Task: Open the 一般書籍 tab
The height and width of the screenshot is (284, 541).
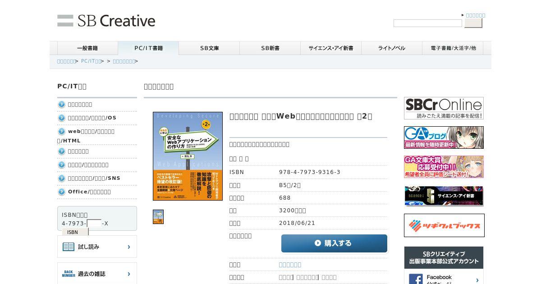Action: (x=87, y=48)
